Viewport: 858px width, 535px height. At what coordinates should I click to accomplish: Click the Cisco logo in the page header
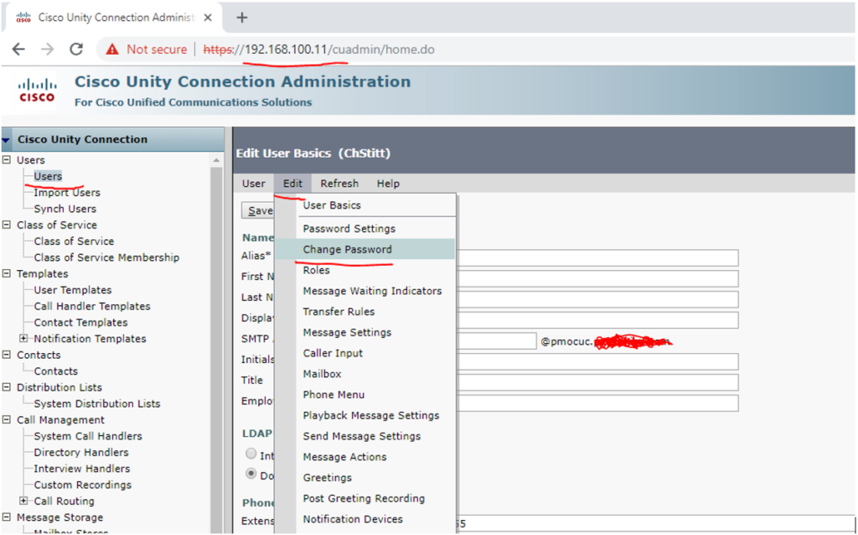(36, 88)
